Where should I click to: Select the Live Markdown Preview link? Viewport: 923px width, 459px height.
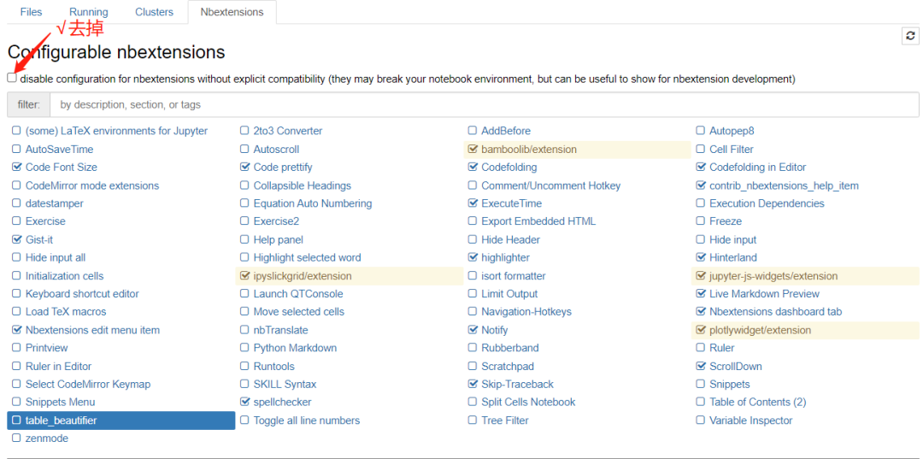(764, 294)
